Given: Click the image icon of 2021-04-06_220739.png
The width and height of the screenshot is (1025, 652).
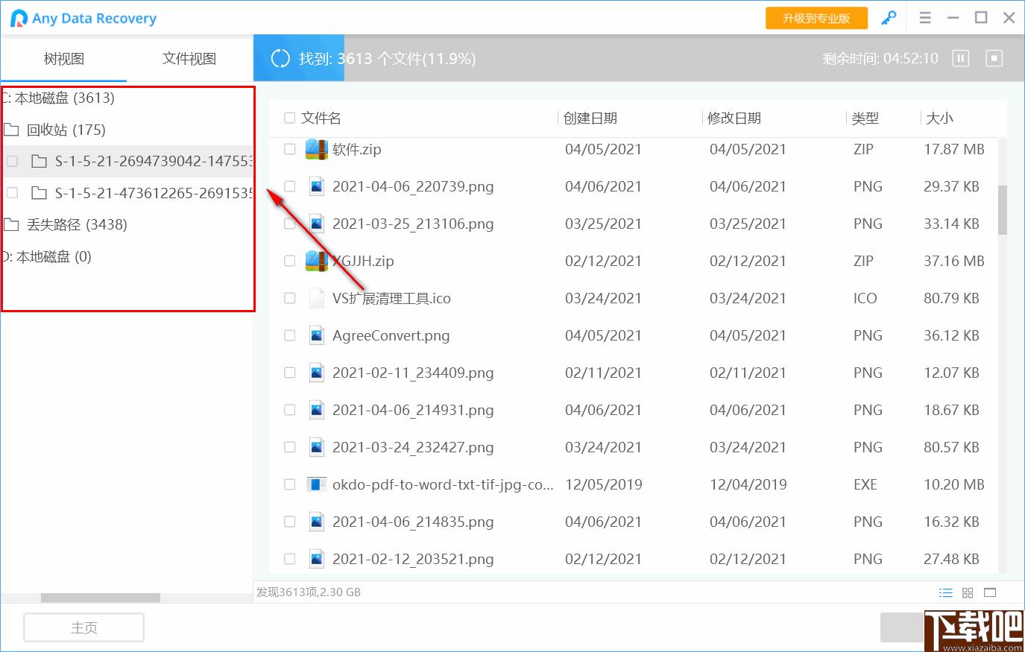Looking at the screenshot, I should click(x=316, y=186).
